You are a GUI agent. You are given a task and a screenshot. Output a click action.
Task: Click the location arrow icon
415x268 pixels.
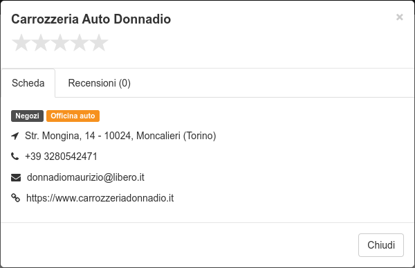click(15, 136)
